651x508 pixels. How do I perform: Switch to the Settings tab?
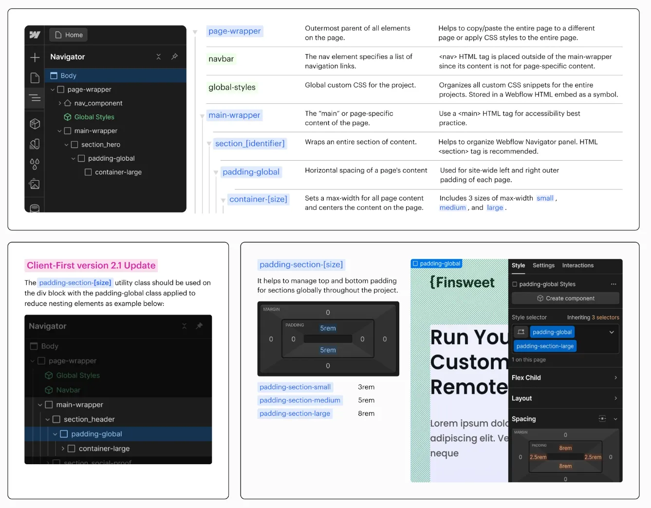pos(543,265)
